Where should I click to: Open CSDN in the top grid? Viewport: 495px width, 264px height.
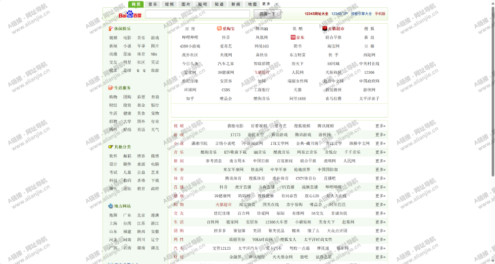[226, 90]
